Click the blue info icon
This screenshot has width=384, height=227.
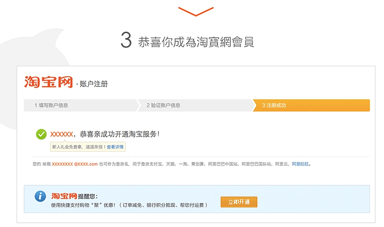click(40, 196)
